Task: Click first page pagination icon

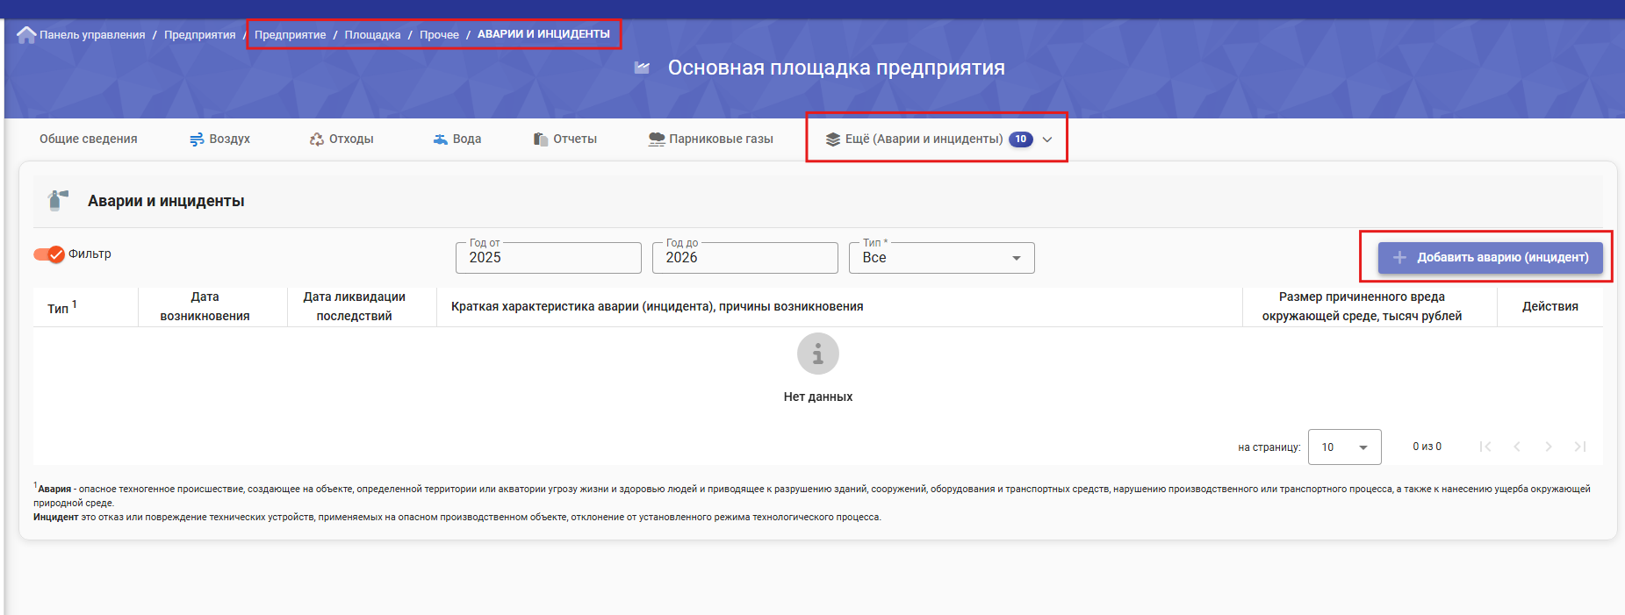Action: [x=1485, y=447]
